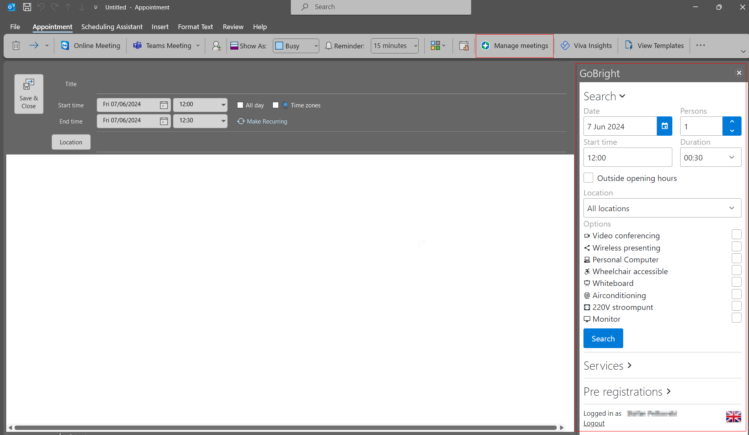Show more ribbon commands ellipsis
The height and width of the screenshot is (435, 749).
[700, 45]
